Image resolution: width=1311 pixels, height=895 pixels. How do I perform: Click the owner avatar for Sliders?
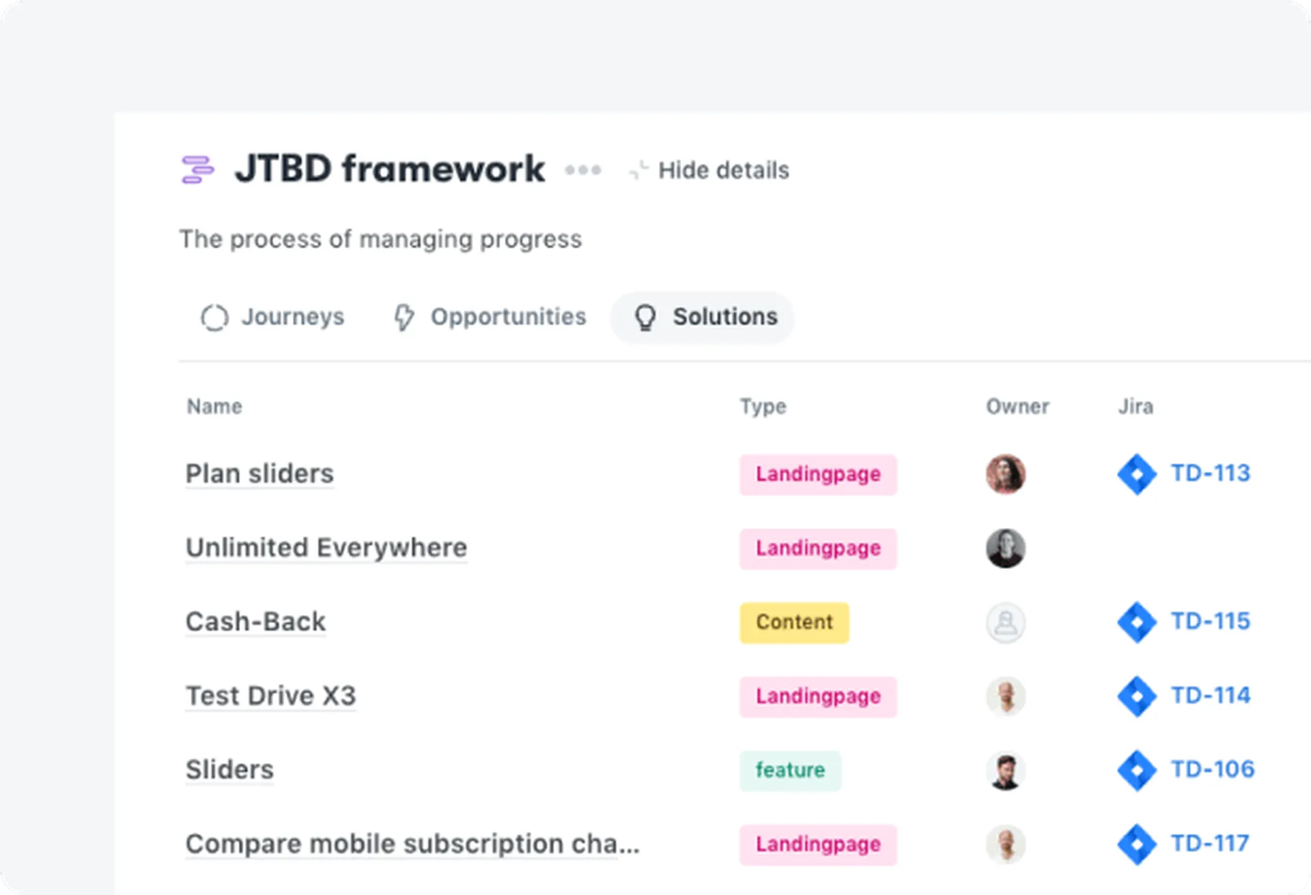coord(1005,771)
